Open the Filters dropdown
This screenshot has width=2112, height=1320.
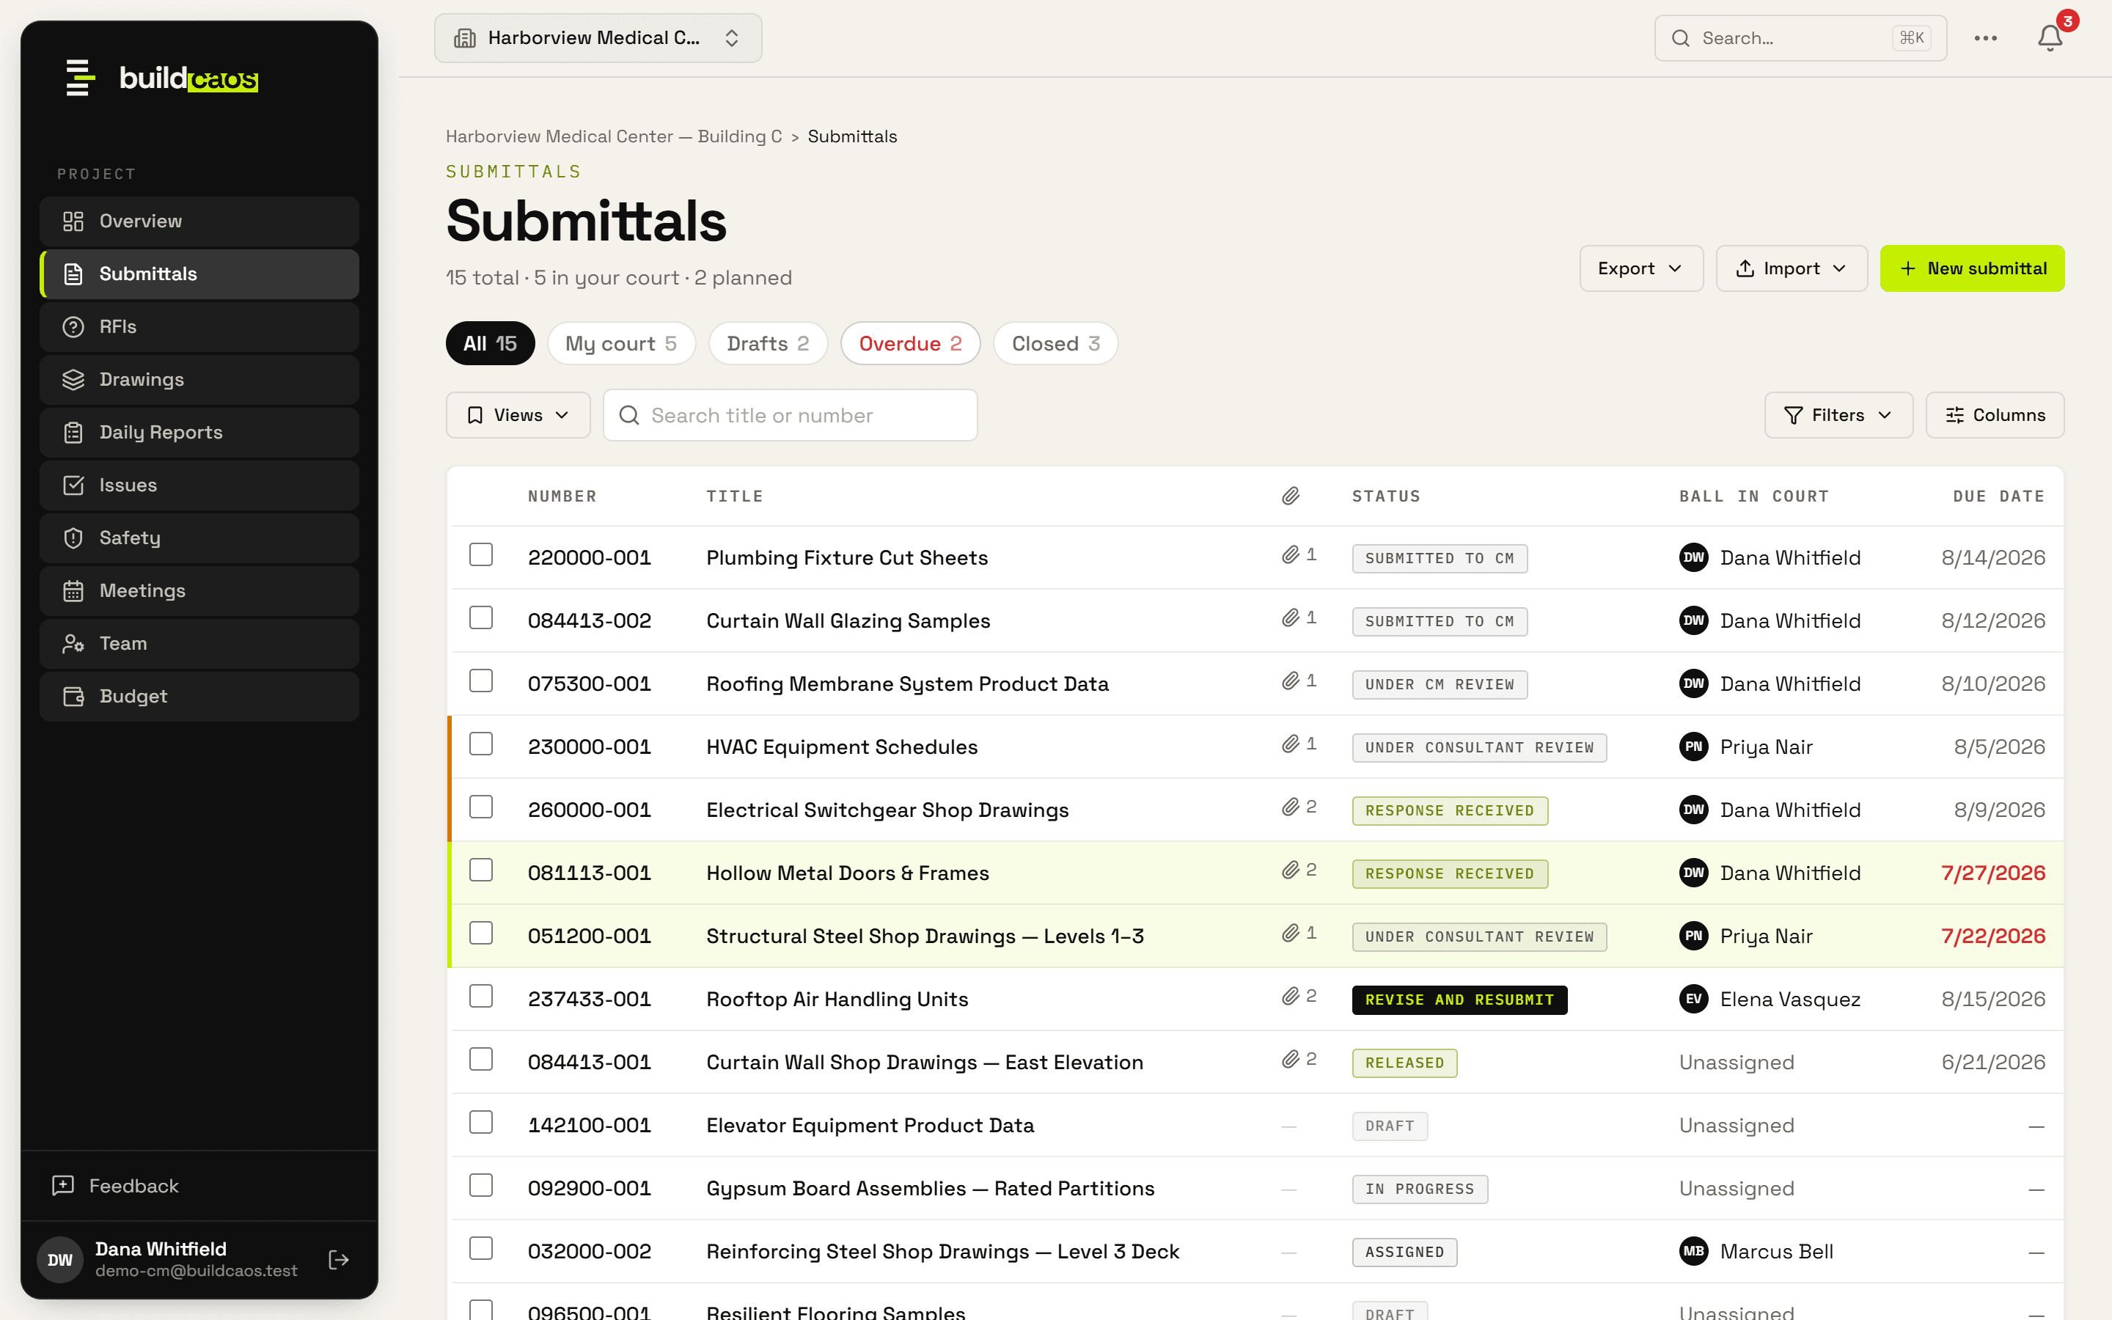pos(1838,414)
